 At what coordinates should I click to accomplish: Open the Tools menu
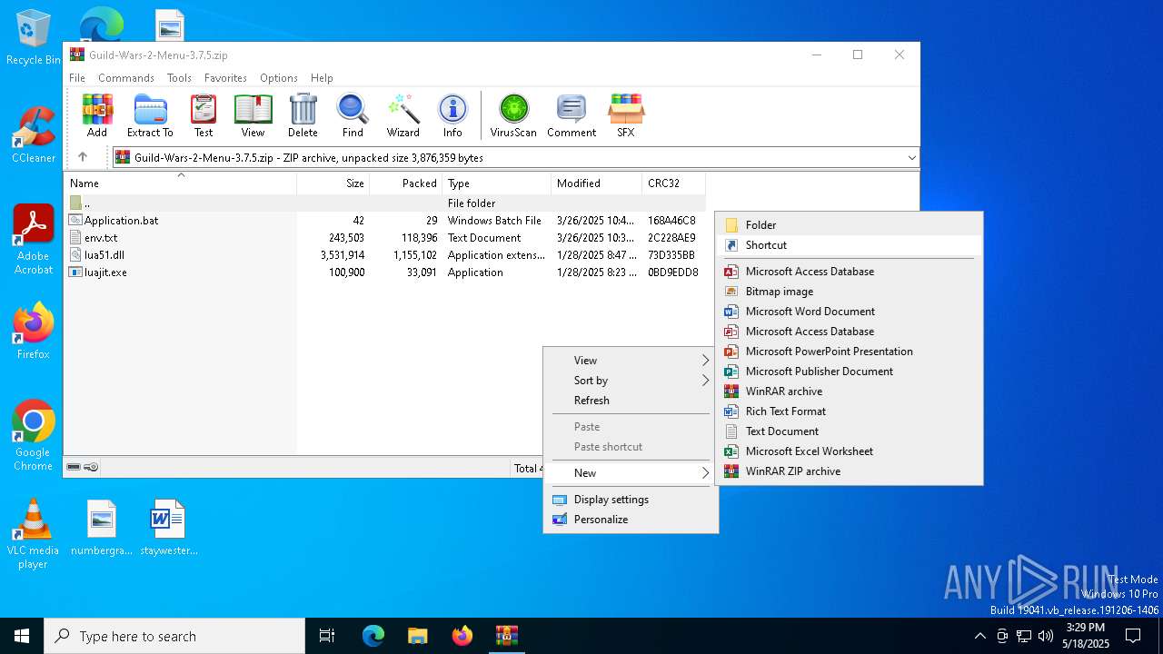click(x=179, y=78)
